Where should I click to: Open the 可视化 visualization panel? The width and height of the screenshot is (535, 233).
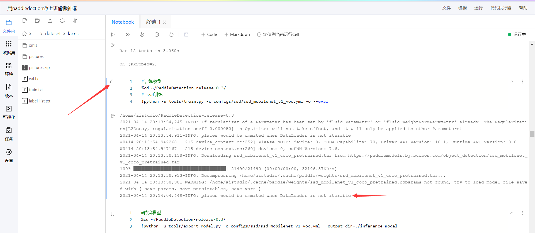[9, 112]
